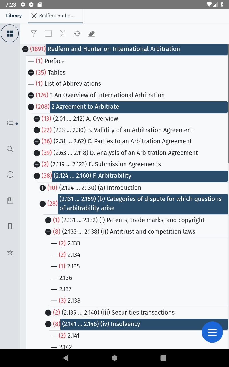
Task: Collapse the 2 Agreement to Arbitrate chapter
Action: click(x=31, y=107)
